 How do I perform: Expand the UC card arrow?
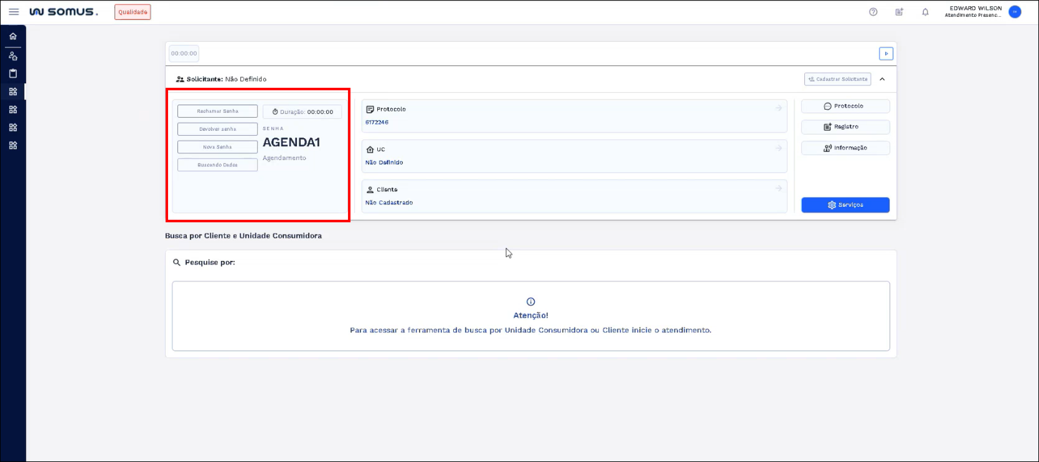pyautogui.click(x=778, y=148)
